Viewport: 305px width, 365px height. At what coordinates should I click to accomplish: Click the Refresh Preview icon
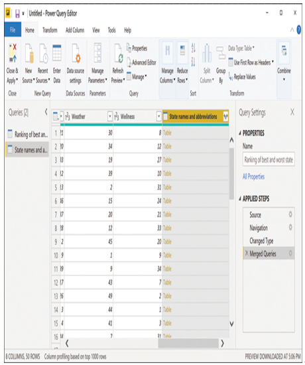(119, 54)
